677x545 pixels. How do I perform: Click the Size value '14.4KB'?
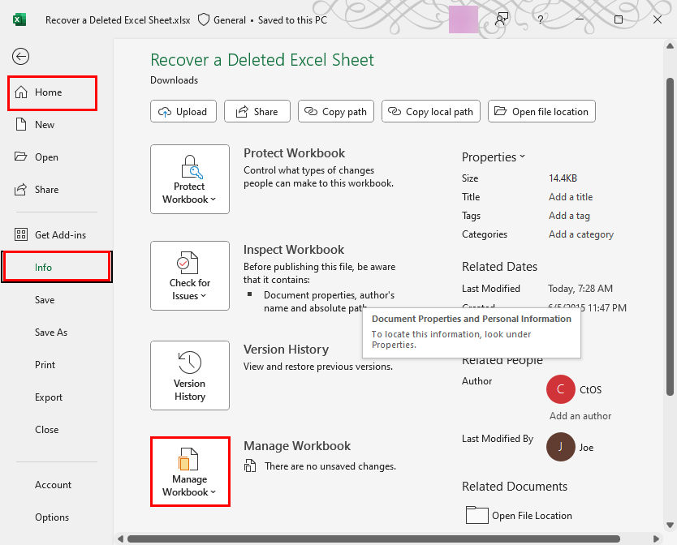point(563,178)
